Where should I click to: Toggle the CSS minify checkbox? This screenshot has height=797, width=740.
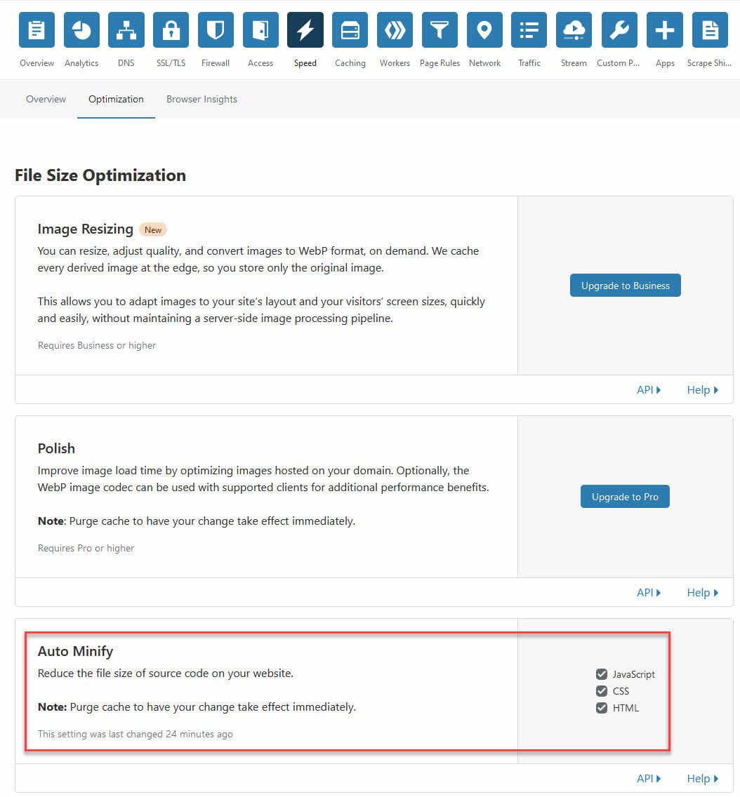pyautogui.click(x=602, y=691)
